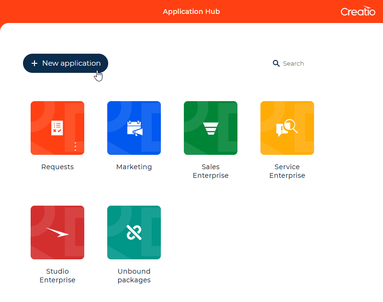Open the Marketing application tile
383x302 pixels.
[x=134, y=128]
